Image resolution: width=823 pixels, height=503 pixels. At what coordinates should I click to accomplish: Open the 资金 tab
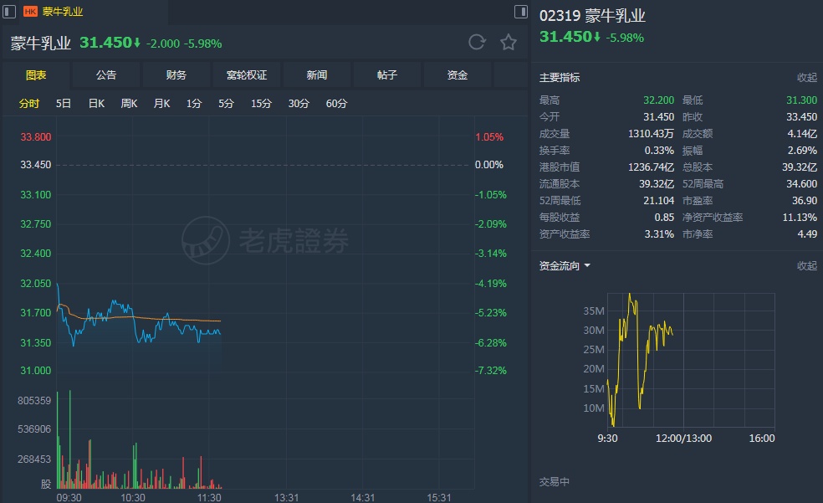458,75
